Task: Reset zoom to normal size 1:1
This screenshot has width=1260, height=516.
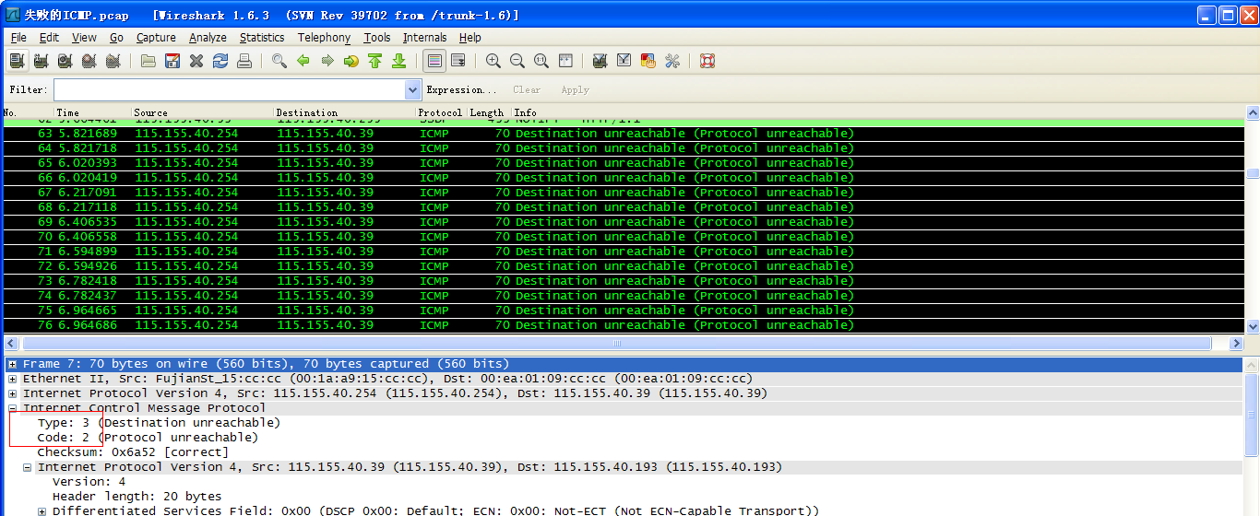Action: pos(541,61)
